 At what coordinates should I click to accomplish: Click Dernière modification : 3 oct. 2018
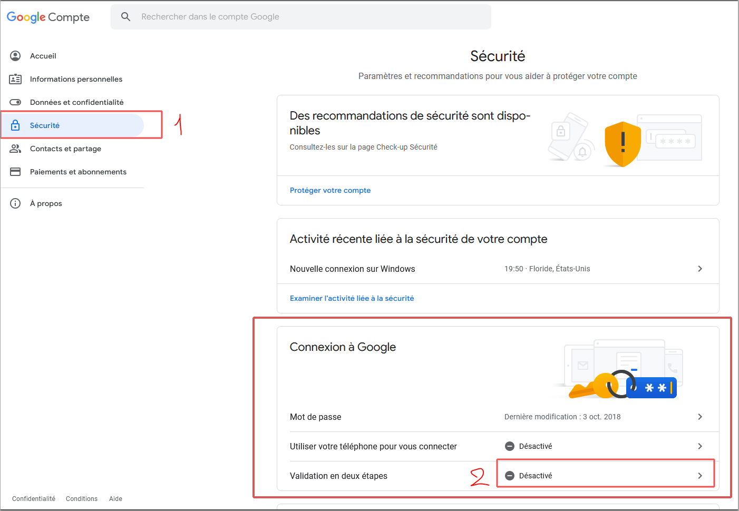562,417
